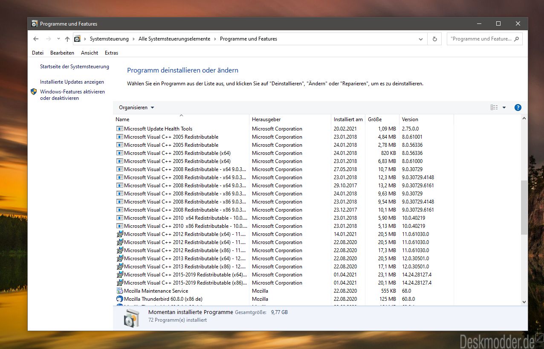544x349 pixels.
Task: Click the window title bar icon
Action: 35,23
